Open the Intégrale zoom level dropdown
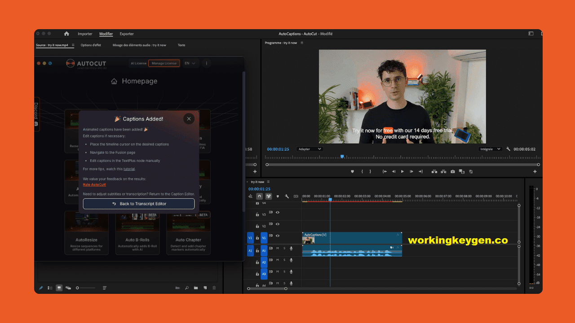Screen dimensions: 575x323 click(x=490, y=149)
